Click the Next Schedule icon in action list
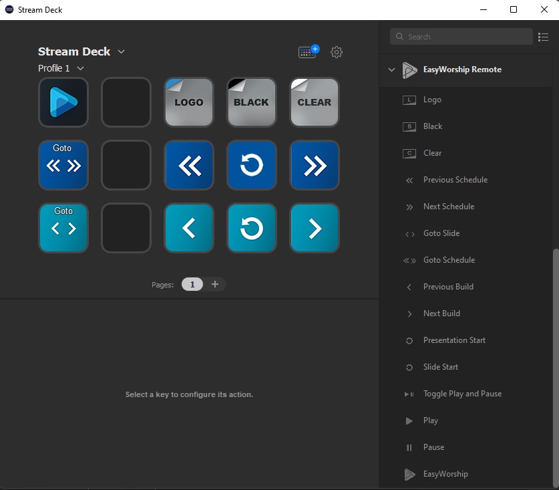Viewport: 559px width, 490px height. tap(409, 207)
